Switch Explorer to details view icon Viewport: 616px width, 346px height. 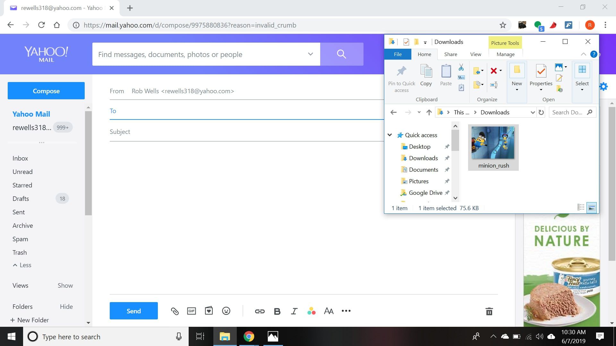(x=581, y=208)
